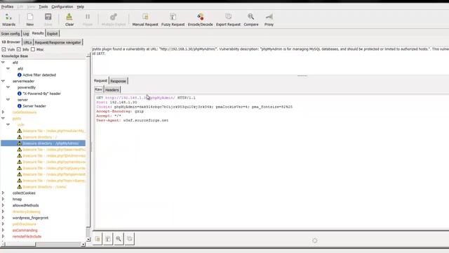Collapse the serverHeader node

pos(3,82)
